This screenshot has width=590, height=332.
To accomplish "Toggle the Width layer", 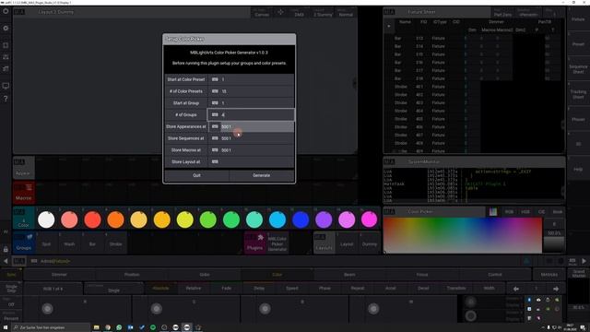I will coord(489,288).
